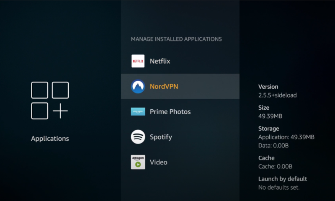Screen dimensions: 335x201
Task: Click the Prime Photos app icon
Action: pos(138,111)
